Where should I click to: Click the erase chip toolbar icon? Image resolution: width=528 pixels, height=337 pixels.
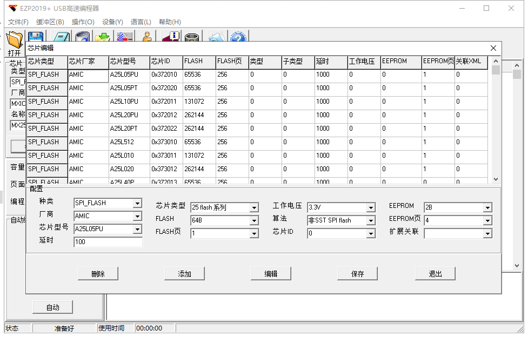point(192,37)
